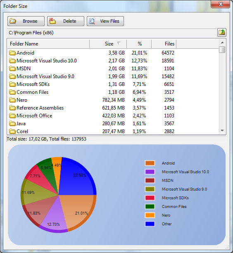Click the MSDN folder name in list
The width and height of the screenshot is (233, 253).
(24, 69)
